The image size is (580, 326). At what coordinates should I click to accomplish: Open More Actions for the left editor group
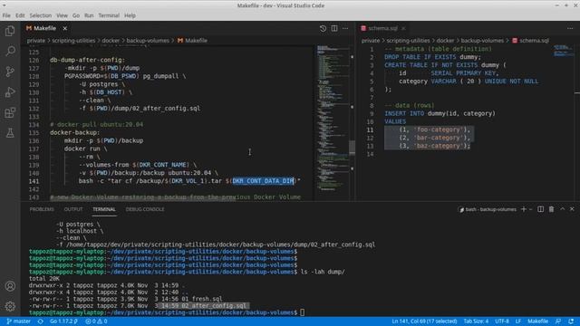pos(345,28)
